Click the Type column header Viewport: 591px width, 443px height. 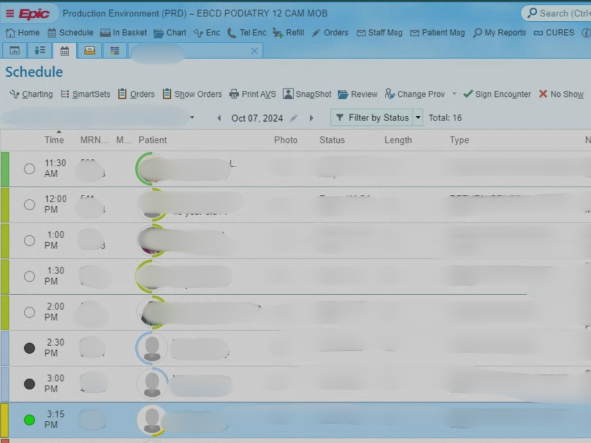point(459,140)
